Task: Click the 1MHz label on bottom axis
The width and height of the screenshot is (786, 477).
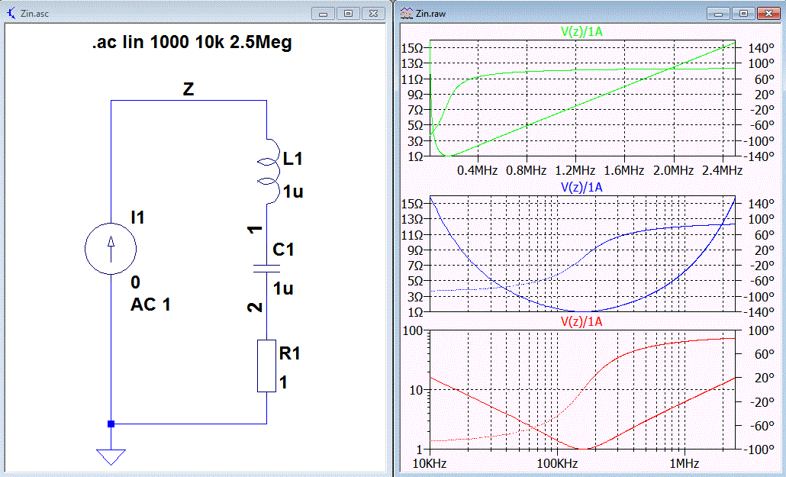Action: click(685, 463)
